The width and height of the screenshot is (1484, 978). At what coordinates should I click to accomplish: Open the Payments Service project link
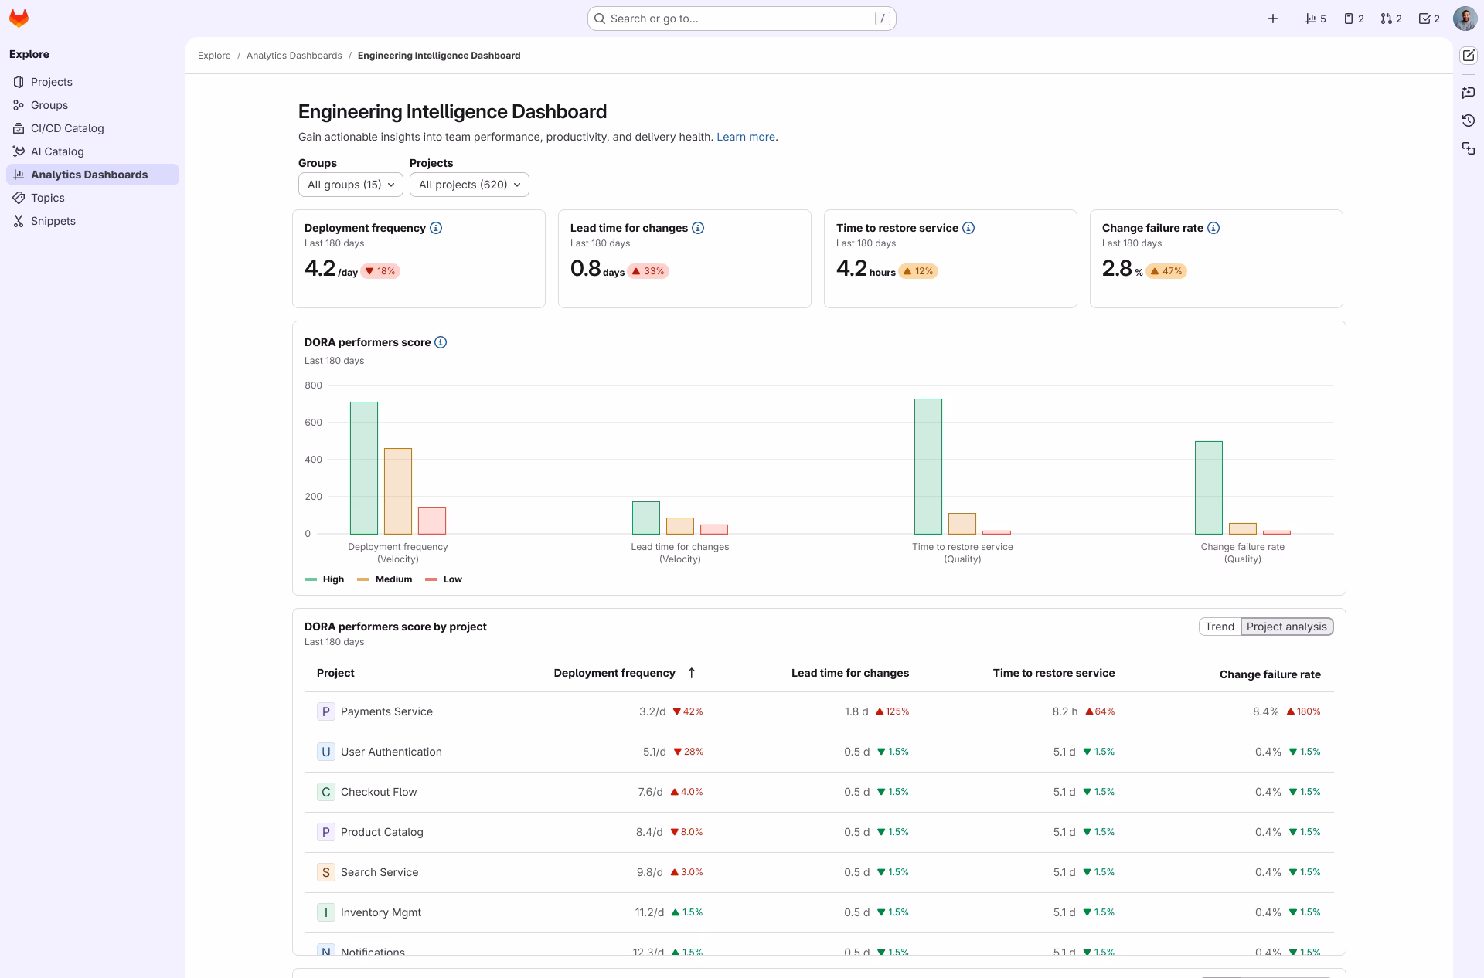386,711
